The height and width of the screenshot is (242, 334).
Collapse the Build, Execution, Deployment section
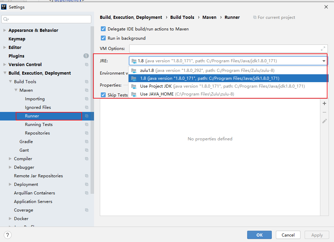point(5,73)
